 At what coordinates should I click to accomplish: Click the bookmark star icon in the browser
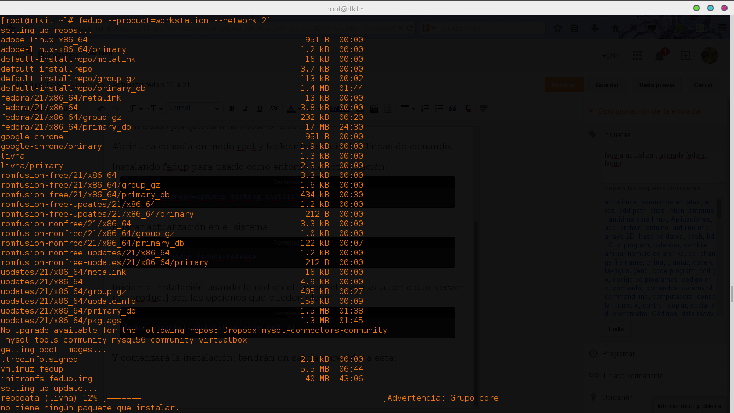click(x=558, y=28)
